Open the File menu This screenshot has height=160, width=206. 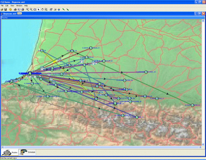(2, 6)
